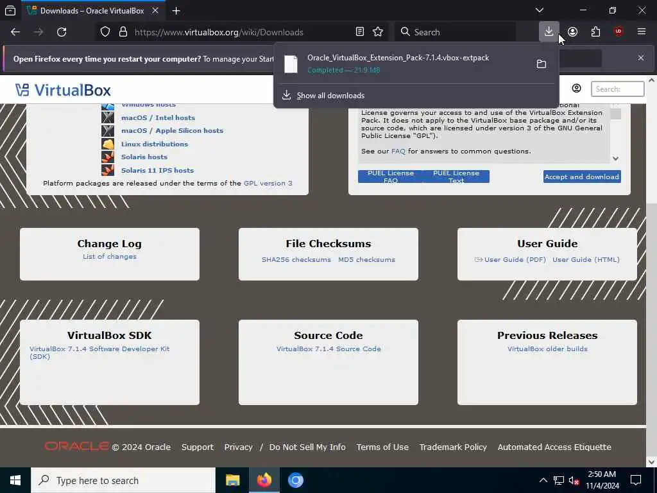The height and width of the screenshot is (493, 657).
Task: Open the List of changes link
Action: 109,257
